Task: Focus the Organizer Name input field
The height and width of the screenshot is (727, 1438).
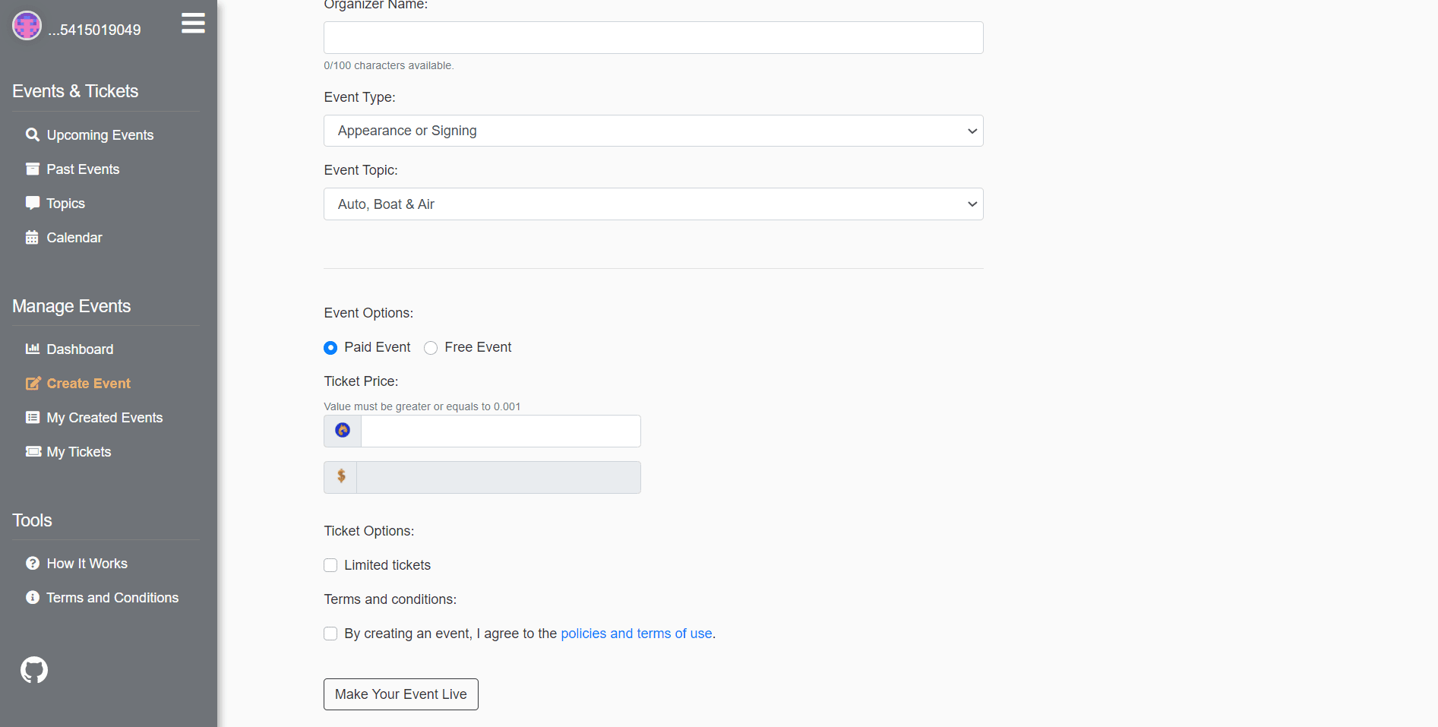Action: click(x=653, y=37)
